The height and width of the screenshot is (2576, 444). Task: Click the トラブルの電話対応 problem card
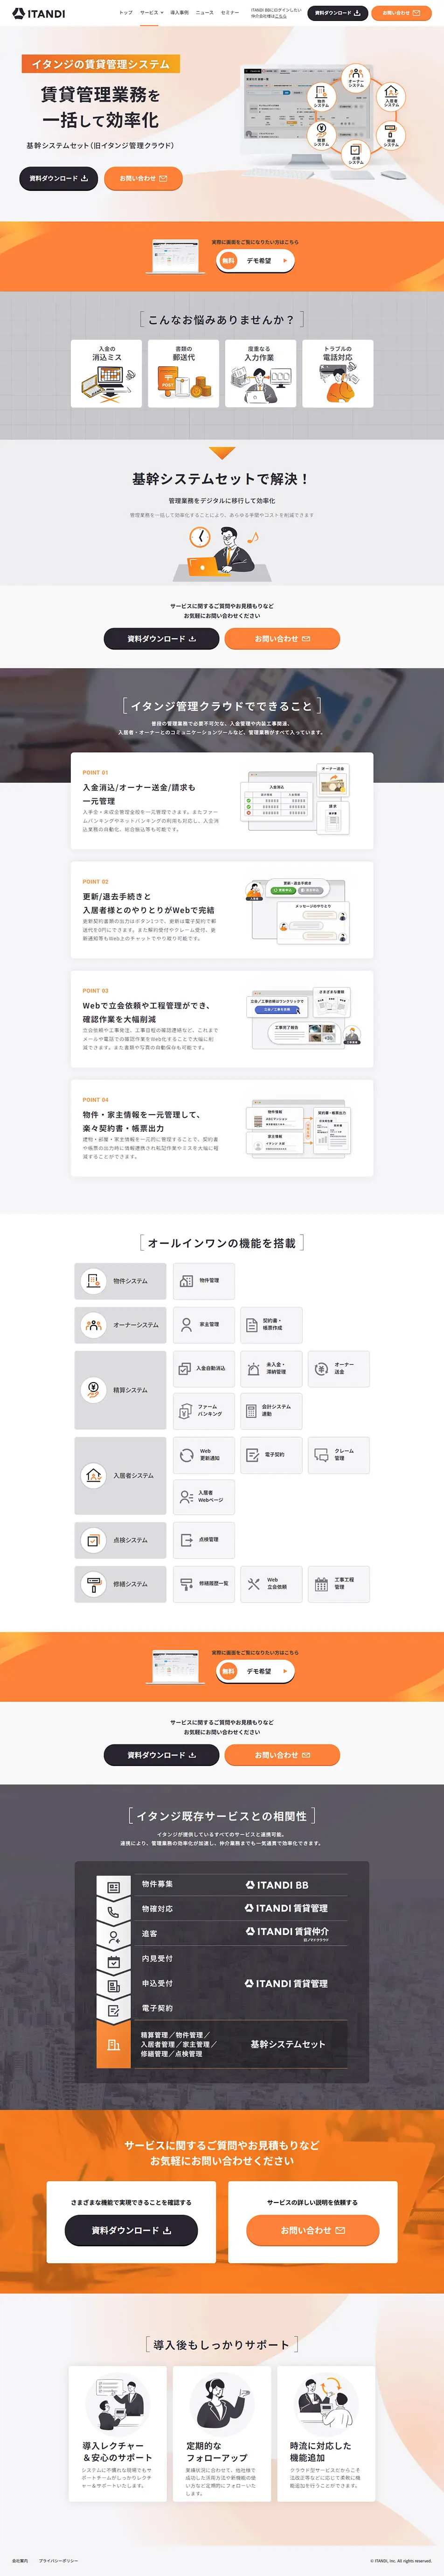point(338,373)
